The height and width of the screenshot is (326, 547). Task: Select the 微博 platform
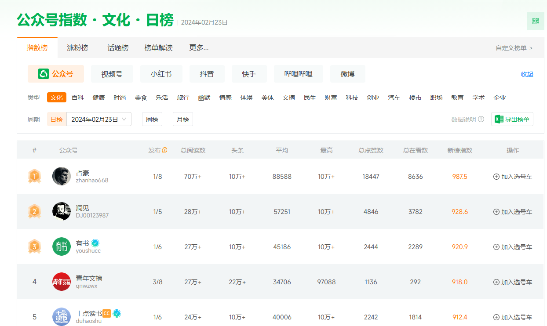[348, 74]
